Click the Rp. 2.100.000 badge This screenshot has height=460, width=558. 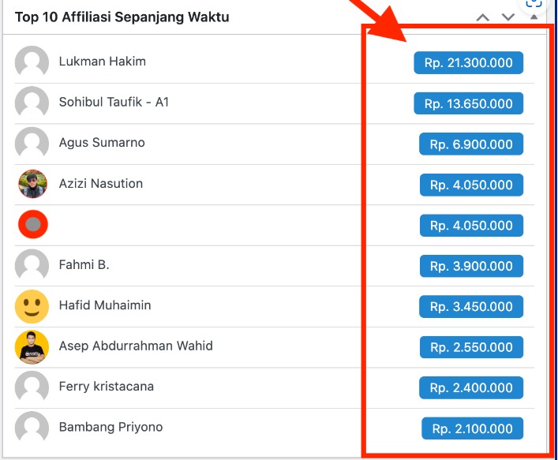tap(472, 428)
